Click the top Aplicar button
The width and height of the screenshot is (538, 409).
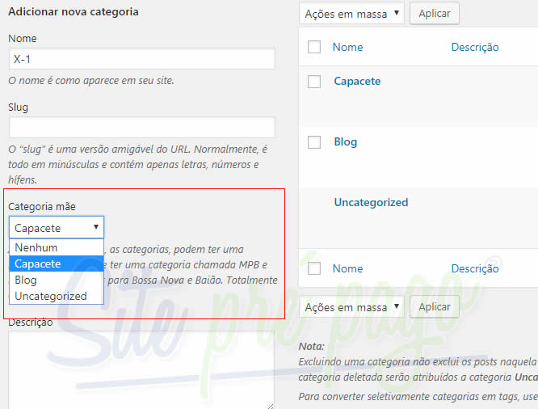coord(435,14)
